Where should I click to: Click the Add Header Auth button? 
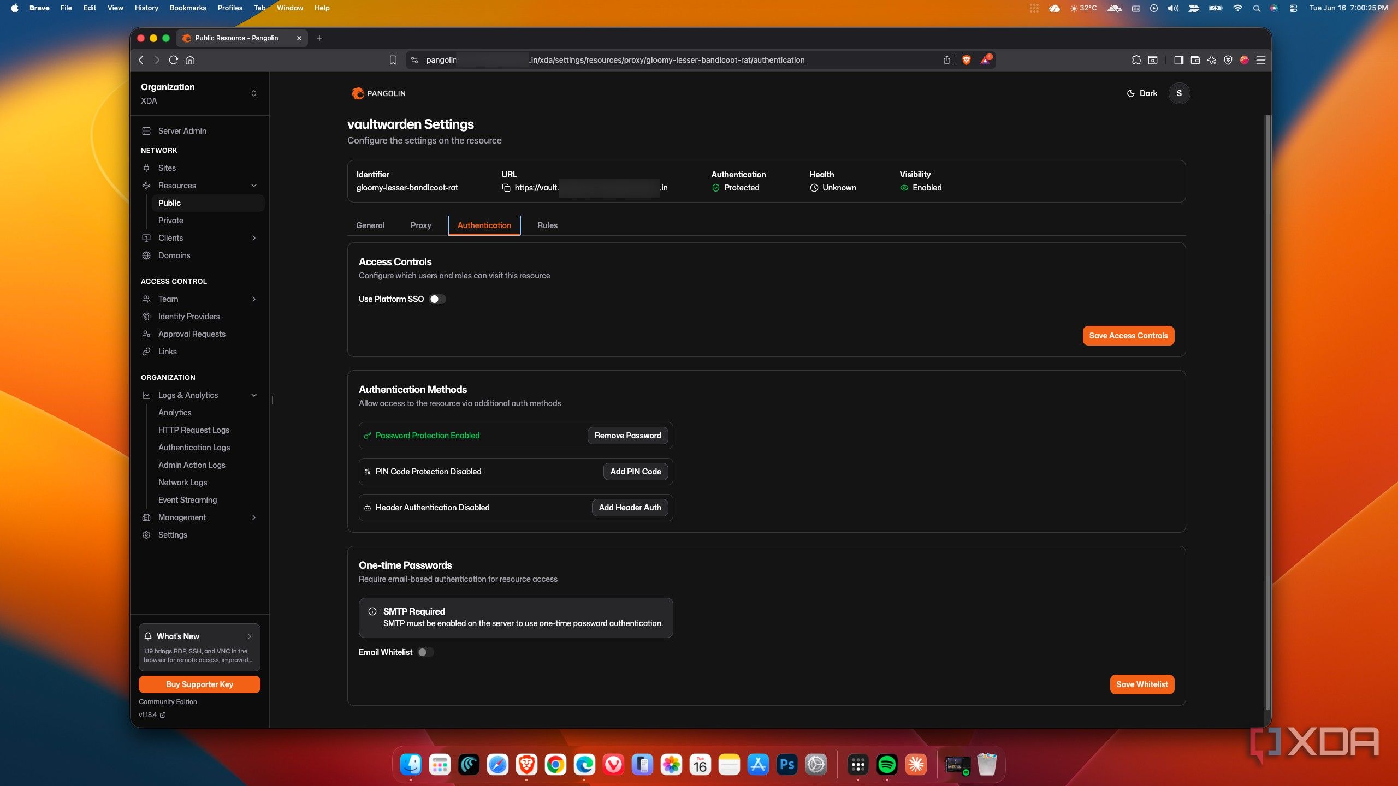pos(630,508)
